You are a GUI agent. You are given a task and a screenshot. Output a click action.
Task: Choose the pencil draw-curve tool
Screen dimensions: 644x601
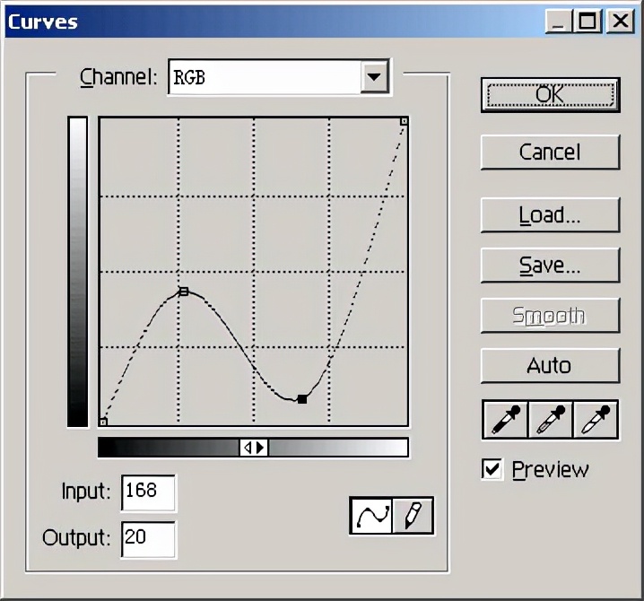pyautogui.click(x=413, y=516)
